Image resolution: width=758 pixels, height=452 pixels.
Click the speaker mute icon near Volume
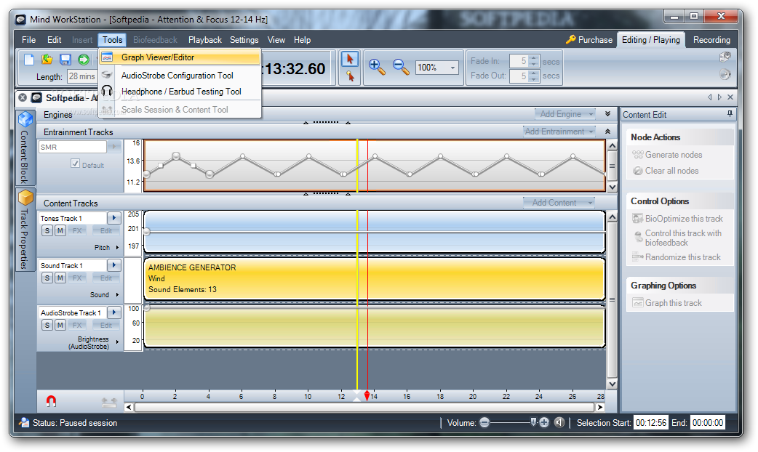click(559, 422)
